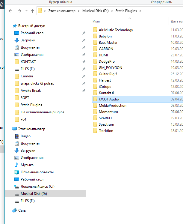Click the pin icon beside snaps clicks & pulses
The width and height of the screenshot is (183, 224).
[84, 83]
